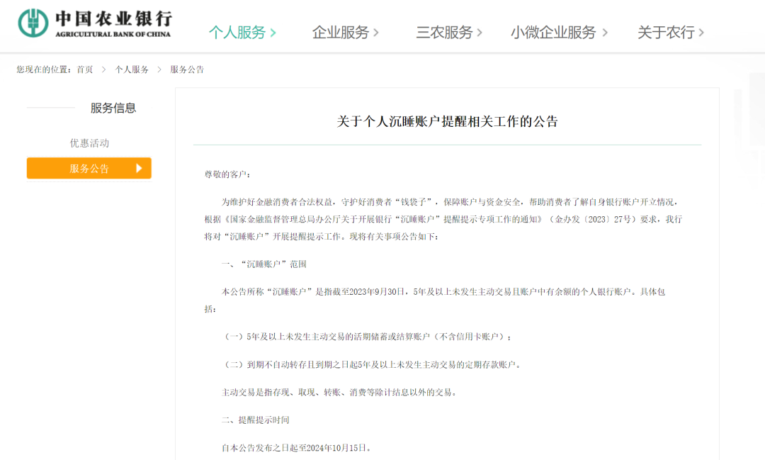The height and width of the screenshot is (460, 765).
Task: Click the 个人服务 breadcrumb entry
Action: point(132,69)
